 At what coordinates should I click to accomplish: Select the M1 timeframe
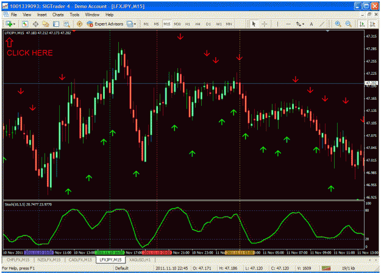(x=146, y=24)
